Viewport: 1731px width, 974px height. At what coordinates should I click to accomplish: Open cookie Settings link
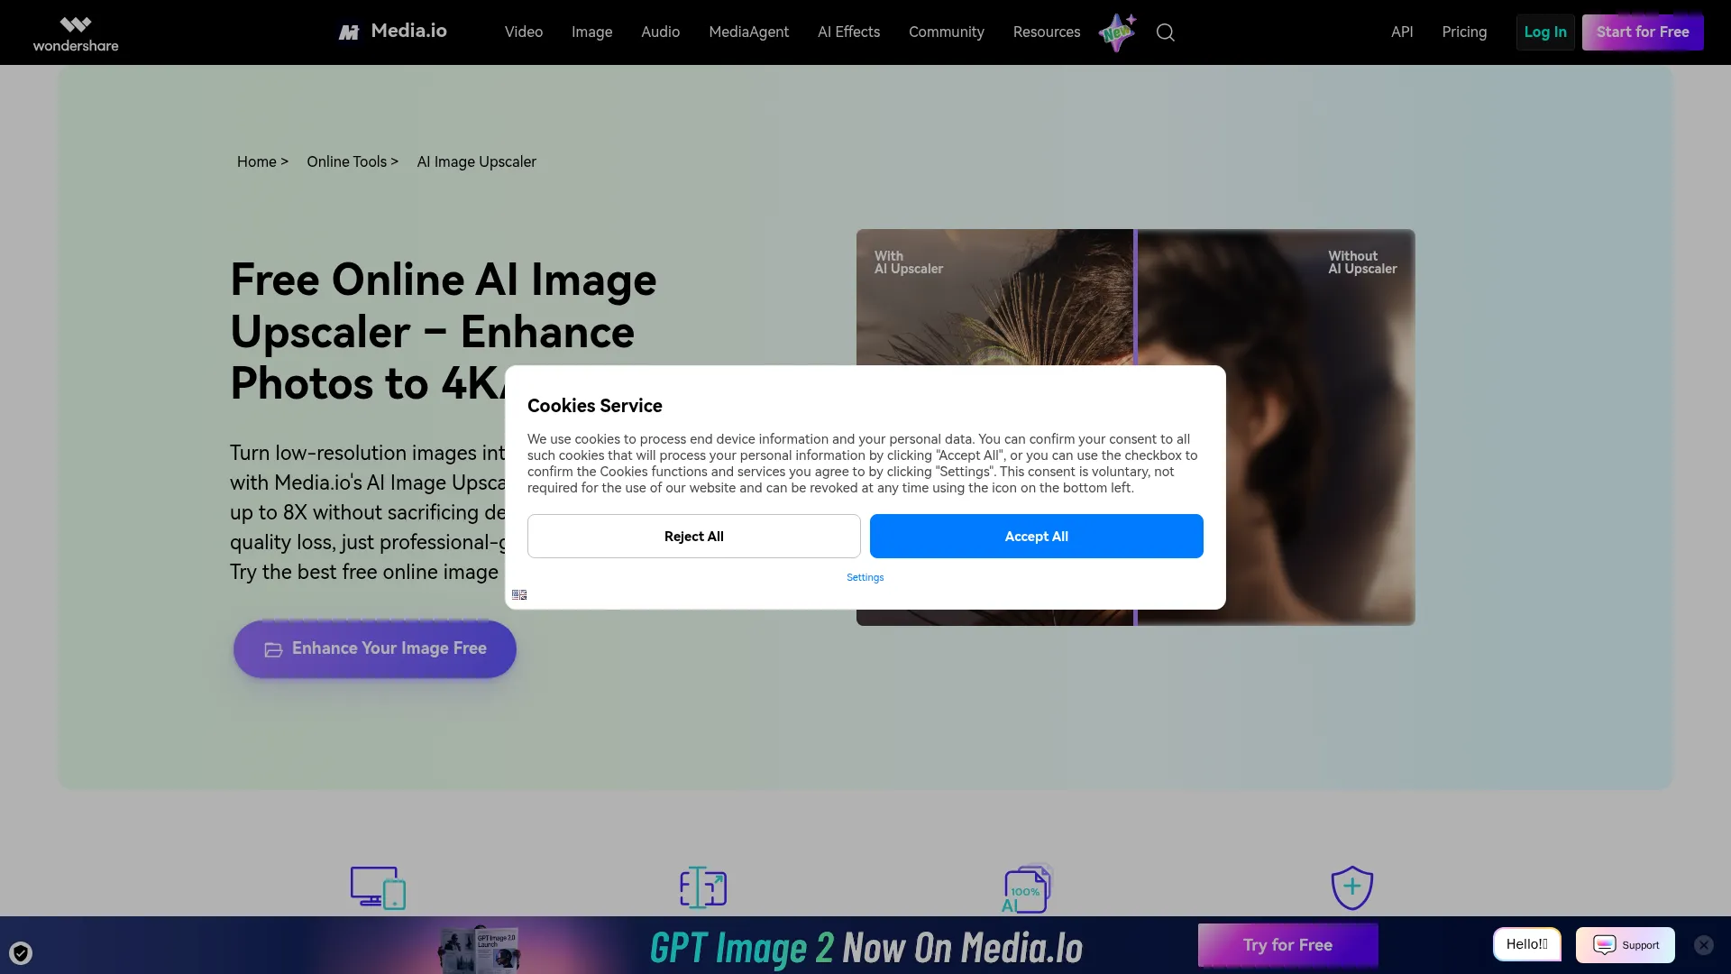pyautogui.click(x=865, y=577)
